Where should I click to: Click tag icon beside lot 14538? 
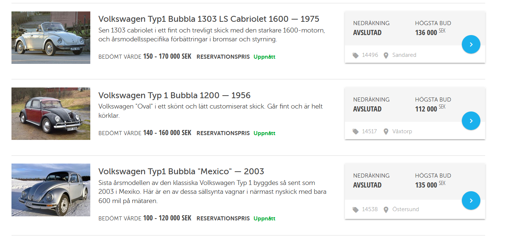pyautogui.click(x=356, y=210)
